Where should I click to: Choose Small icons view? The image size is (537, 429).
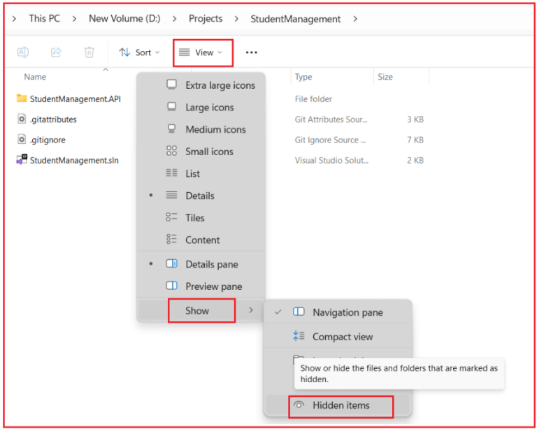pyautogui.click(x=201, y=151)
